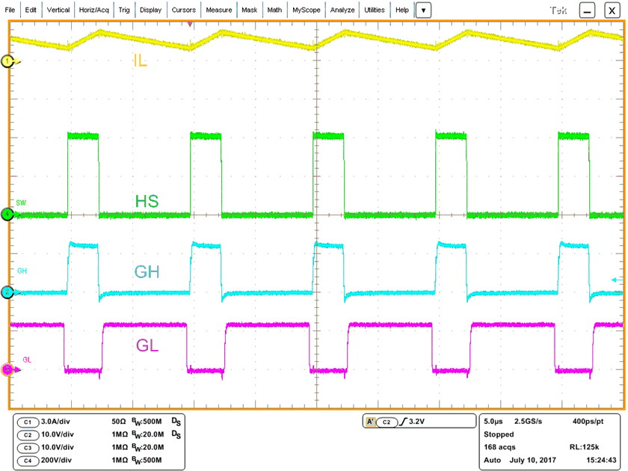Select the C3 channel badge

[27, 448]
